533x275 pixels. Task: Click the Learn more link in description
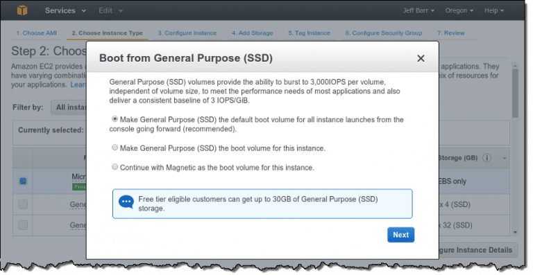[78, 85]
